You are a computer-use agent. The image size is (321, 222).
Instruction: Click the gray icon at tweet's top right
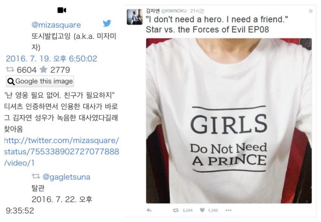point(310,11)
